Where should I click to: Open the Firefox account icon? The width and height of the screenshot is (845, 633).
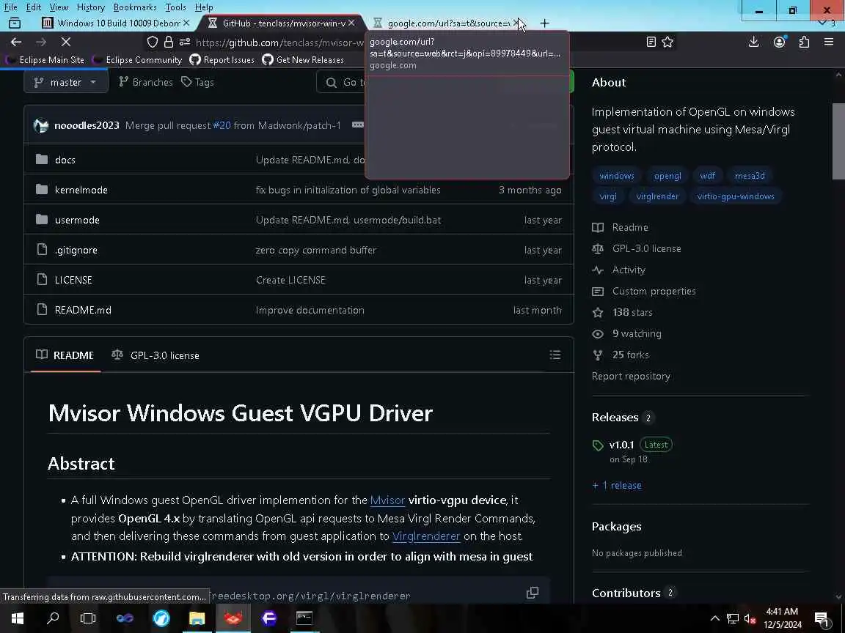tap(779, 42)
